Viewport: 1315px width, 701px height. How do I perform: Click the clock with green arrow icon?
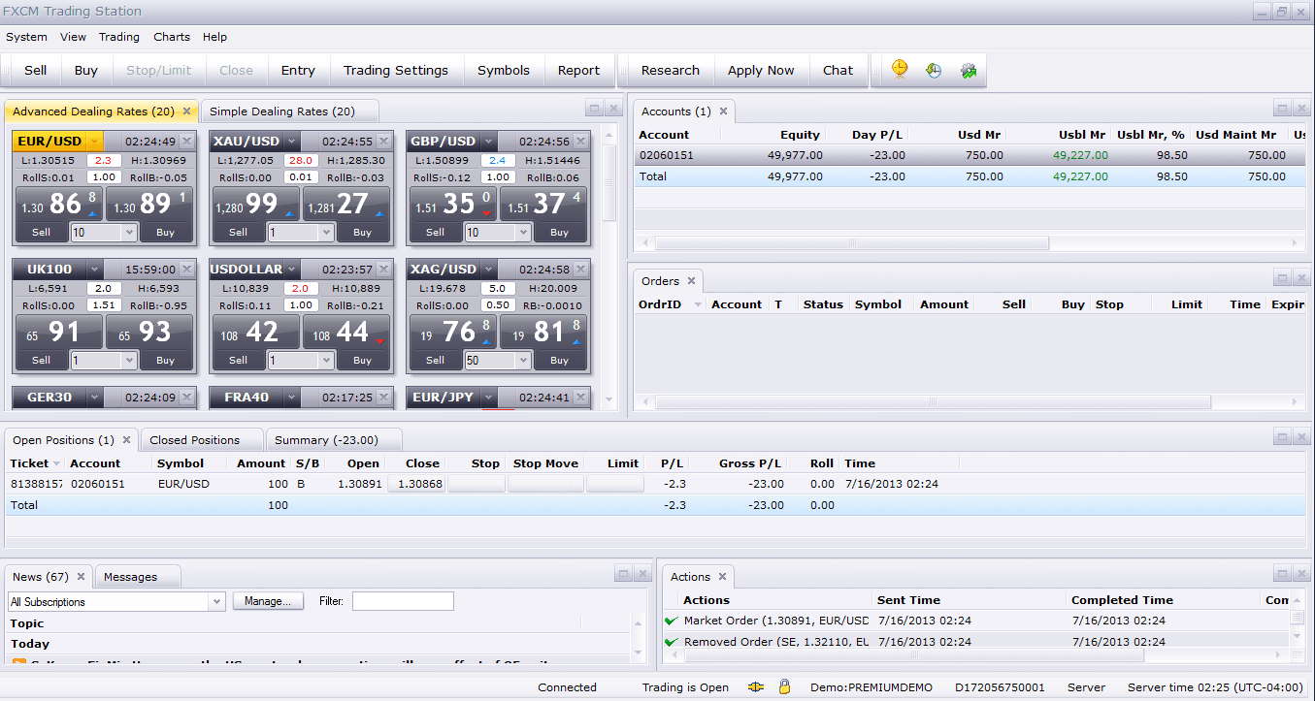934,70
